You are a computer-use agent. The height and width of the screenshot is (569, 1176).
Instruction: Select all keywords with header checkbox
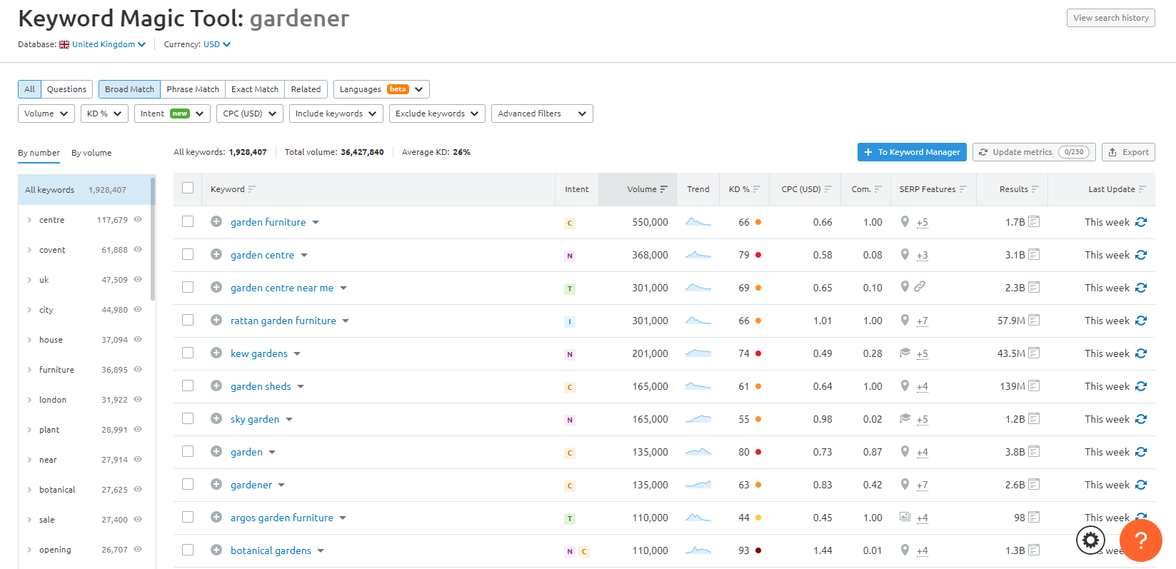coord(188,188)
